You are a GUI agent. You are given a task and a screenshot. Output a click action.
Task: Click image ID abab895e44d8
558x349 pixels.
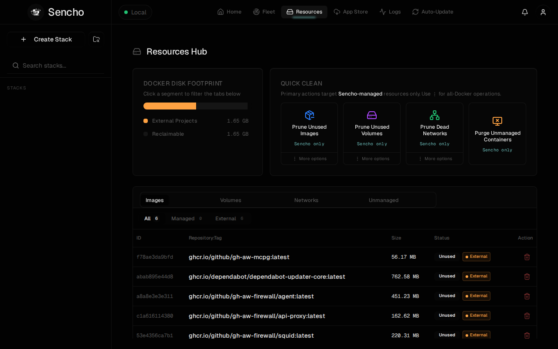pos(155,277)
